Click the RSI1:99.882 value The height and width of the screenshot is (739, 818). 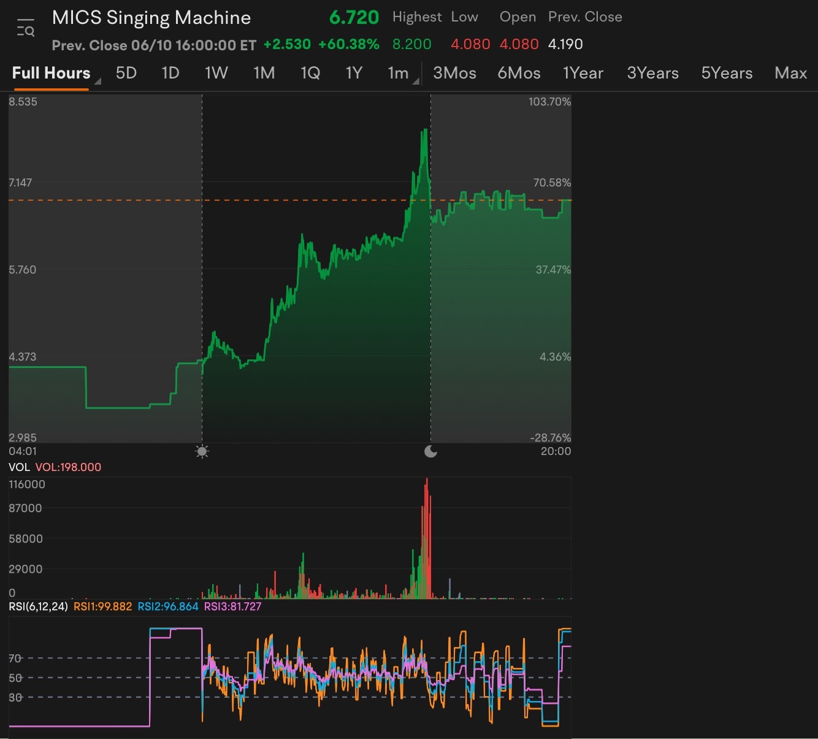[102, 607]
